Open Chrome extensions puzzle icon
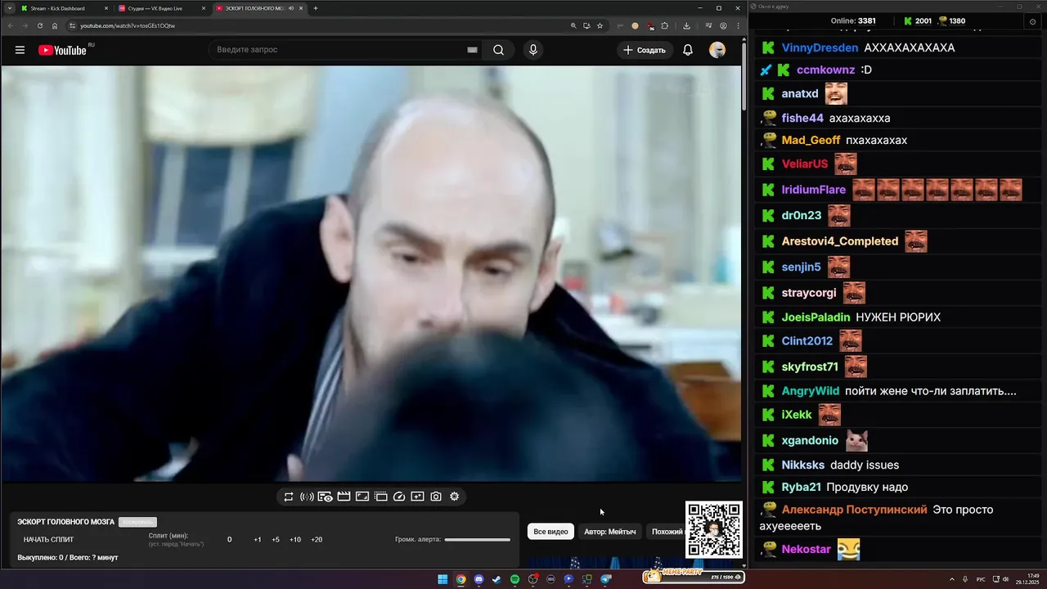 664,25
